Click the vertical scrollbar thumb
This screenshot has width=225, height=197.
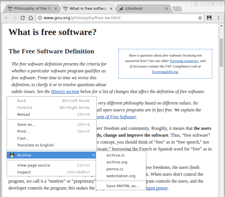coord(221,53)
